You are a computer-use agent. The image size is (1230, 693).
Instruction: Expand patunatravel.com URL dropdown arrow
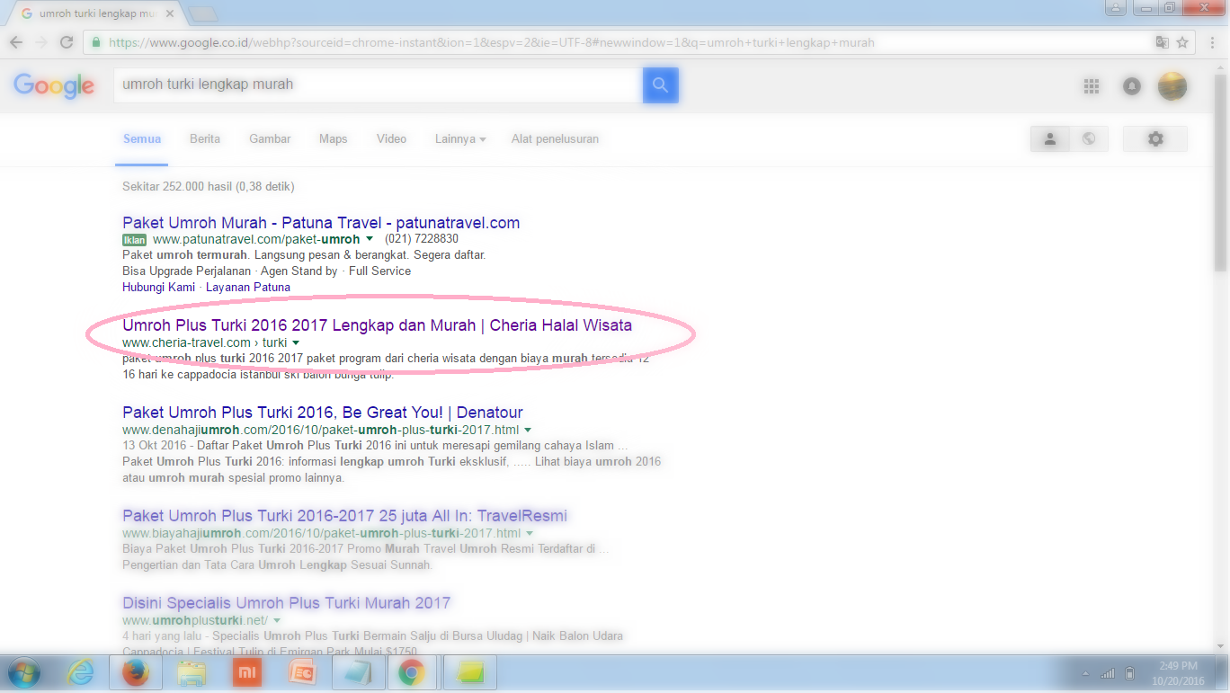[x=369, y=239]
